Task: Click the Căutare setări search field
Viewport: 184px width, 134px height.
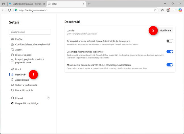Action: [30, 32]
